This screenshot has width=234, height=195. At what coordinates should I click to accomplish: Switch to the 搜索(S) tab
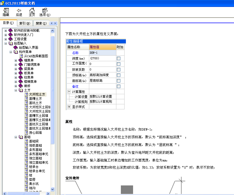click(x=41, y=23)
